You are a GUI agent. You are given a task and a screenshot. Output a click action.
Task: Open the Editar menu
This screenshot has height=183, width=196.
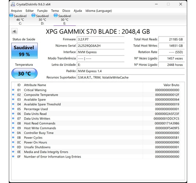coord(29,11)
